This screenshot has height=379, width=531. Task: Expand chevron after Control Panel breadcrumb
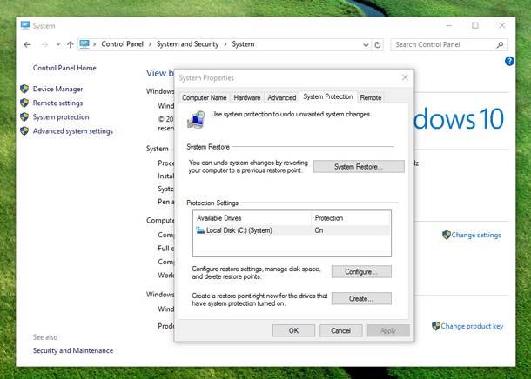point(150,44)
